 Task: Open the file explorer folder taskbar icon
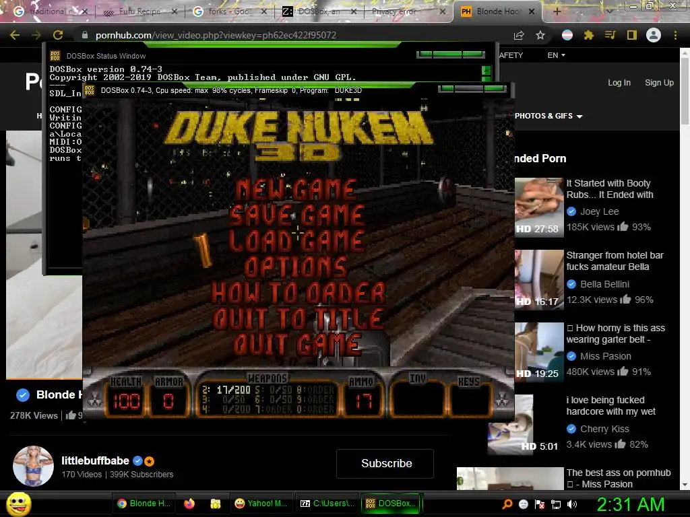(x=215, y=504)
